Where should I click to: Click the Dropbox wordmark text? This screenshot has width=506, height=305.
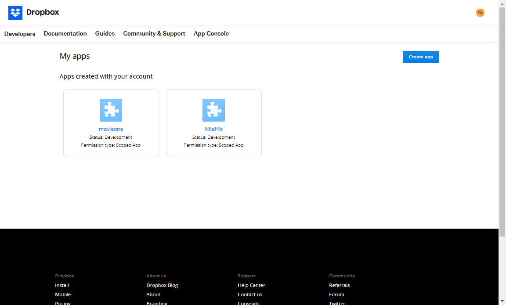(43, 12)
